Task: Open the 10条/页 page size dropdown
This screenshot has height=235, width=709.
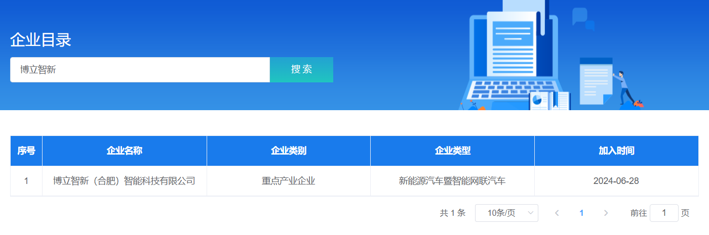Action: click(506, 213)
